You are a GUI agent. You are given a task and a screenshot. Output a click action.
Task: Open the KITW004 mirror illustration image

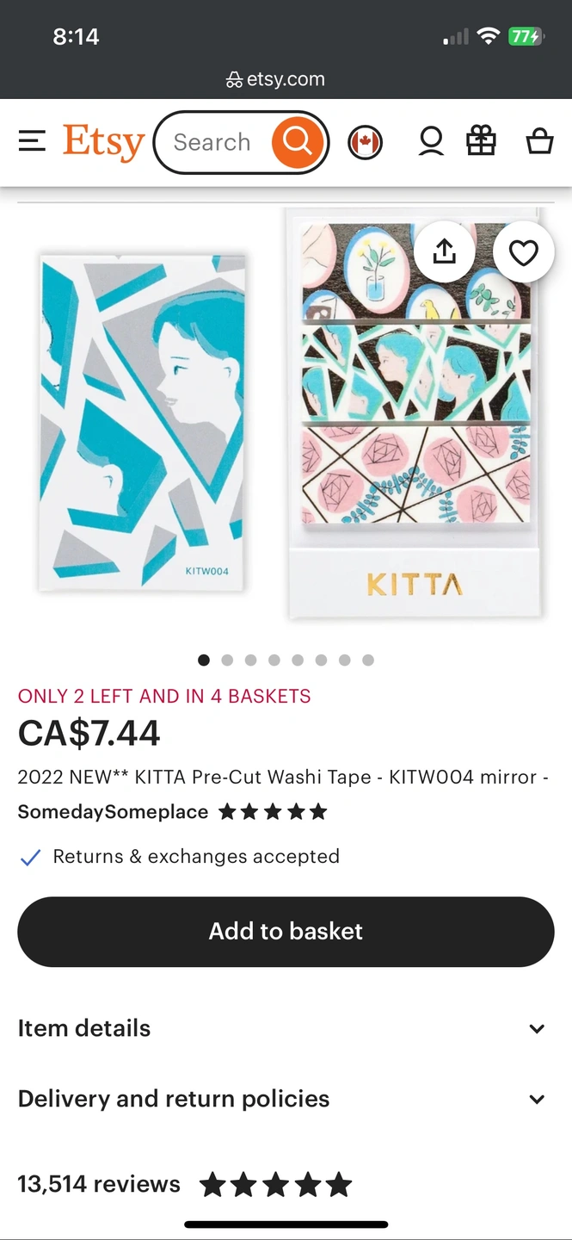click(142, 422)
